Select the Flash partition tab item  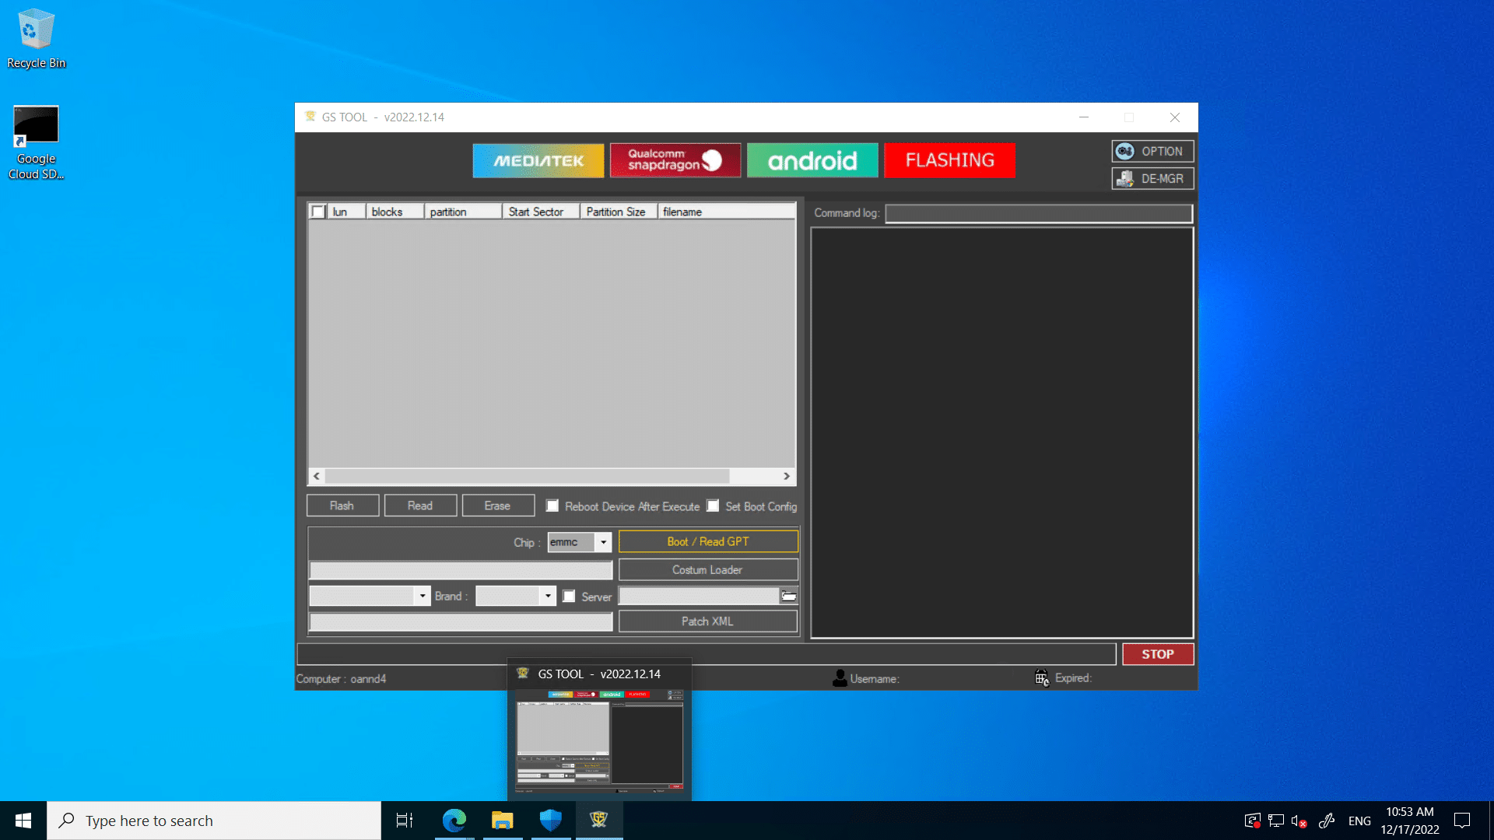click(x=342, y=505)
